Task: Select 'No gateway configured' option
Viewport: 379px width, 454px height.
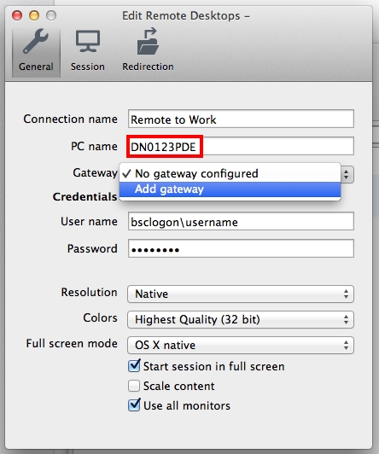Action: (x=230, y=173)
